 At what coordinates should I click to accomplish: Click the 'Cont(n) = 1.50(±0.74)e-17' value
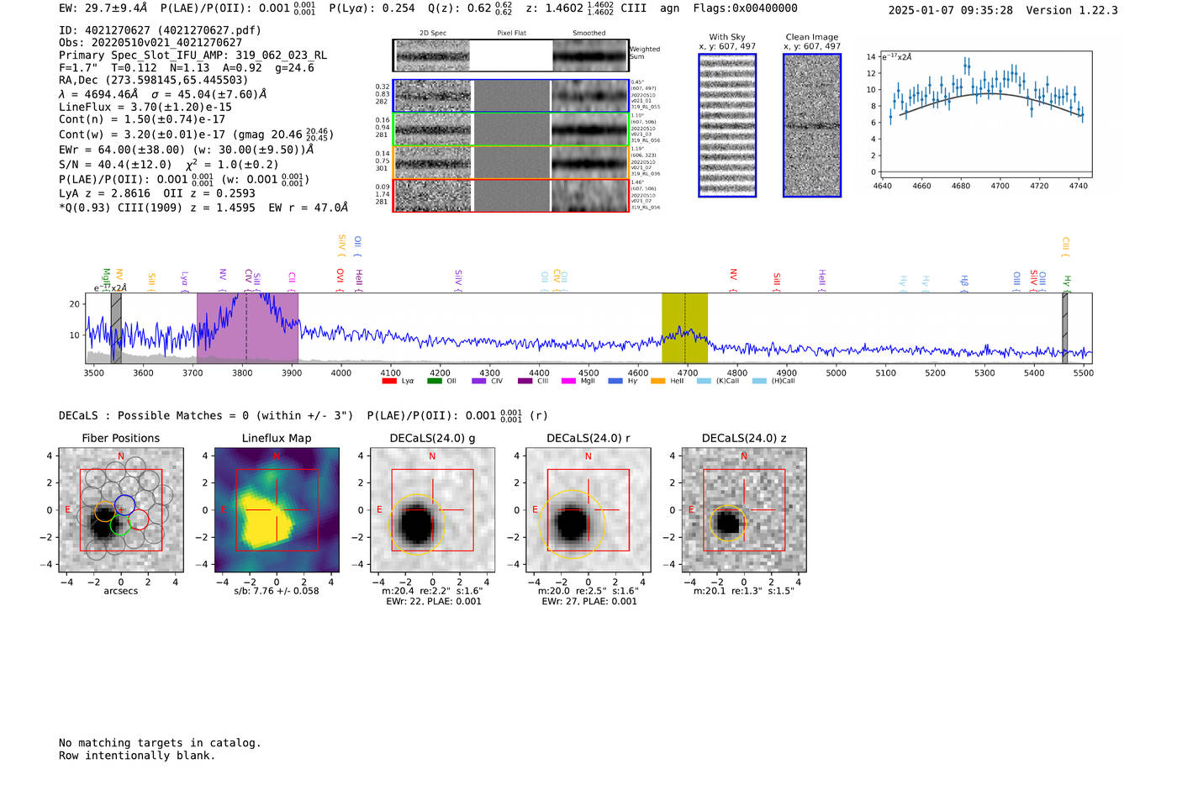[x=142, y=120]
